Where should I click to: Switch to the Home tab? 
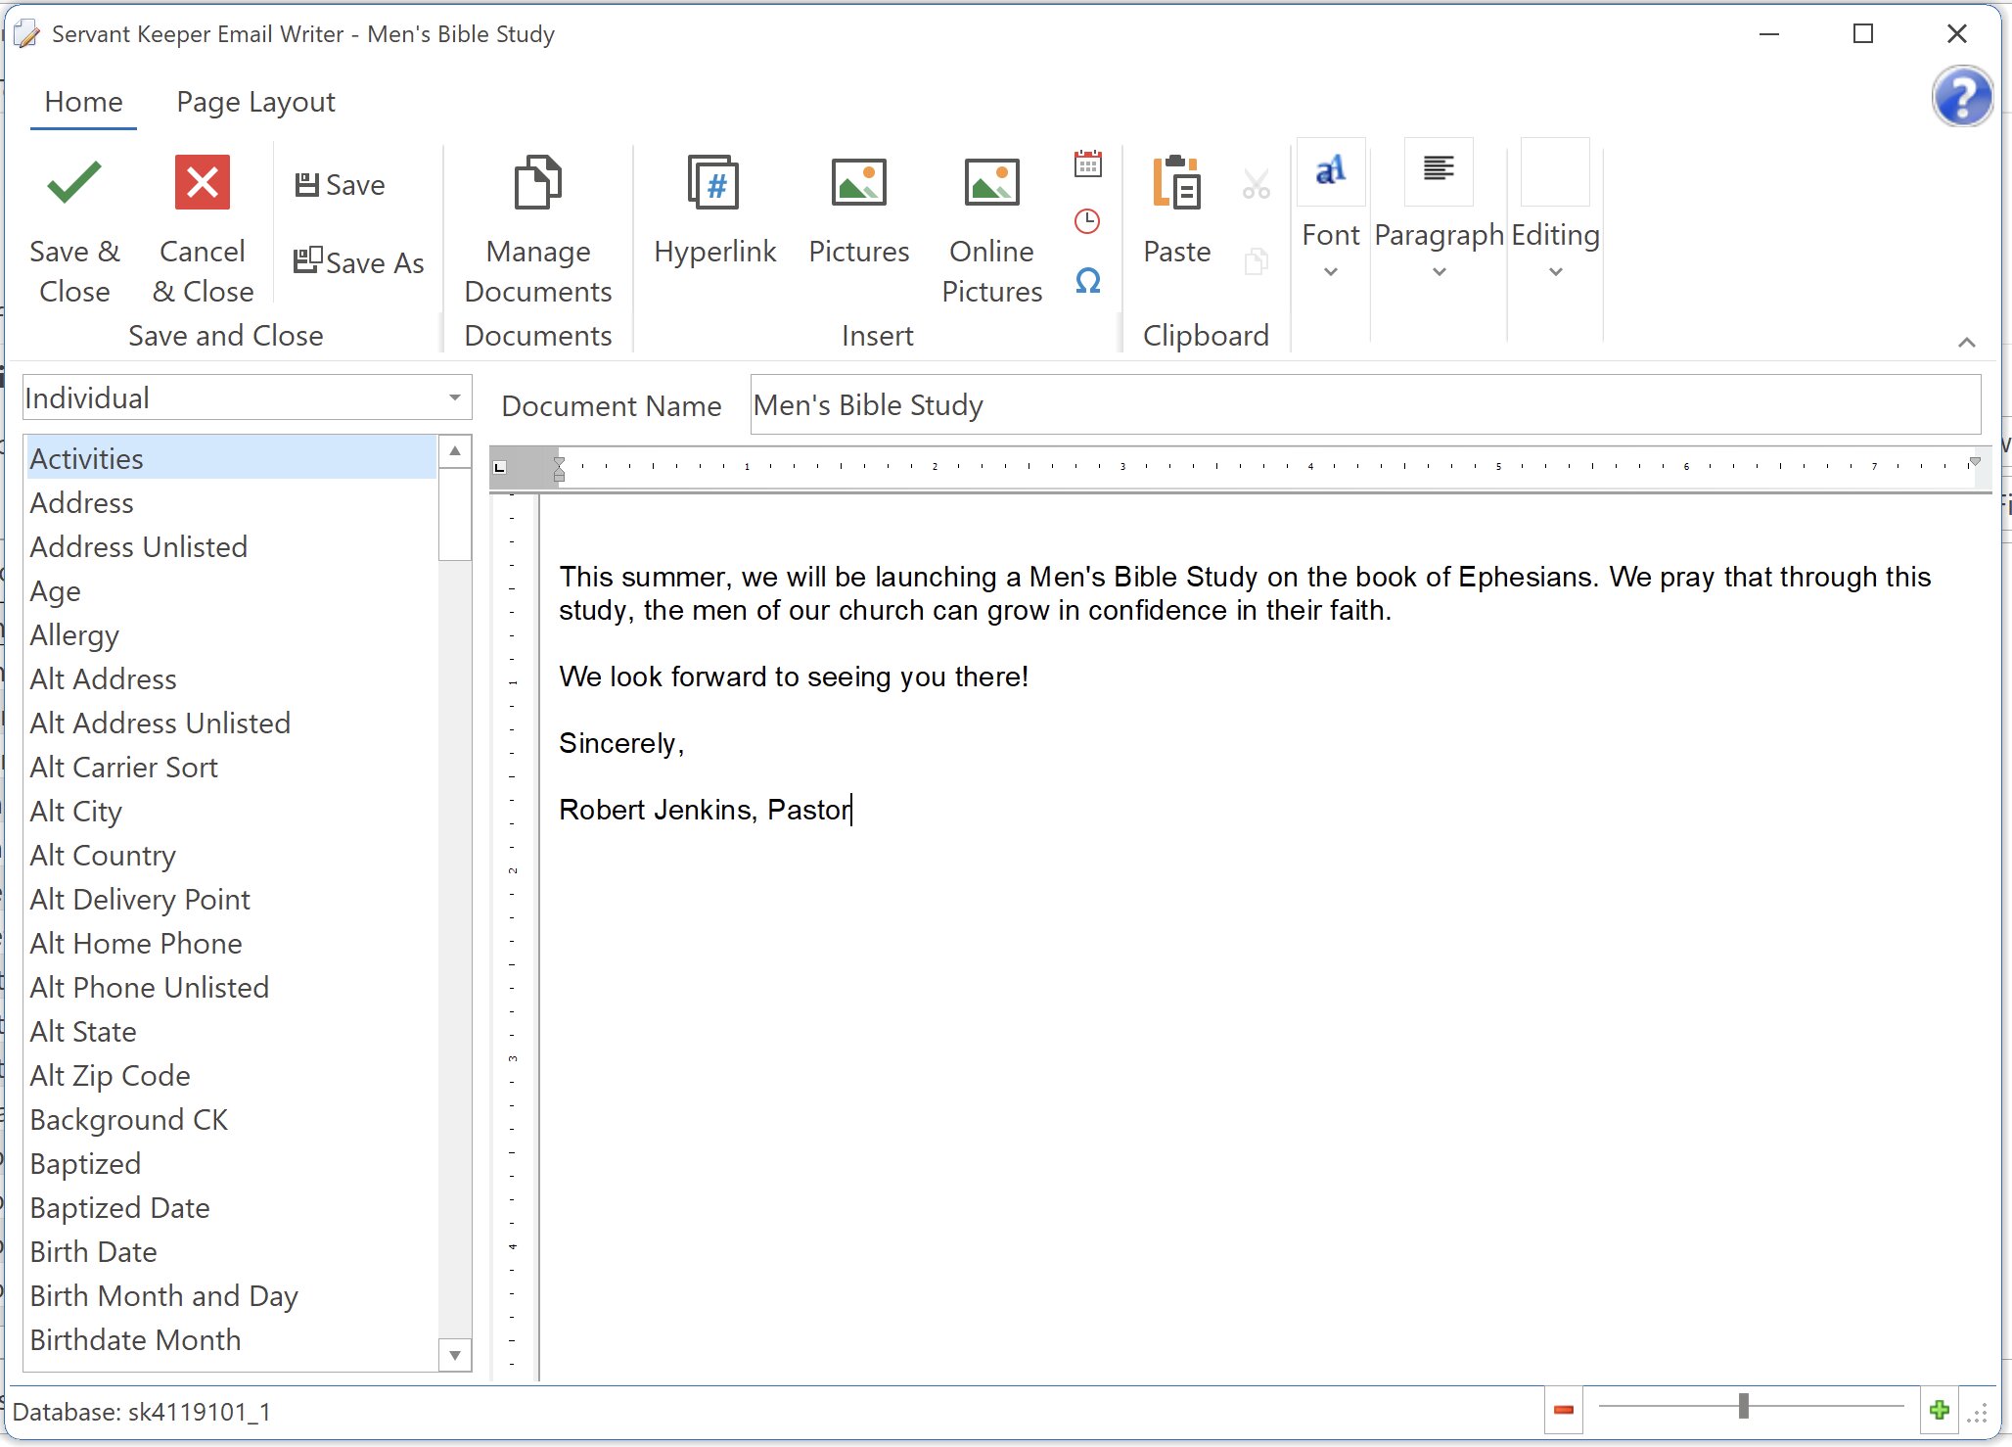(x=83, y=101)
